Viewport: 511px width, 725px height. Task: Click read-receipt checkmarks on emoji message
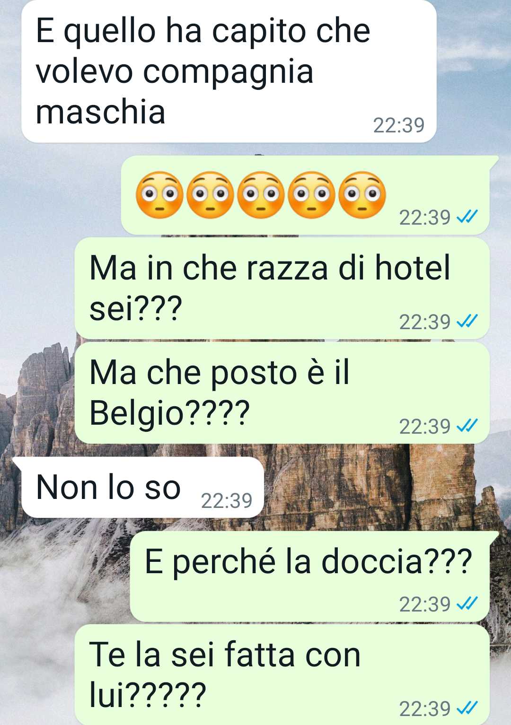[467, 217]
